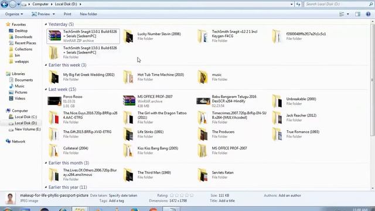Open the address bar history dropdown
The image size is (375, 211).
292,4
